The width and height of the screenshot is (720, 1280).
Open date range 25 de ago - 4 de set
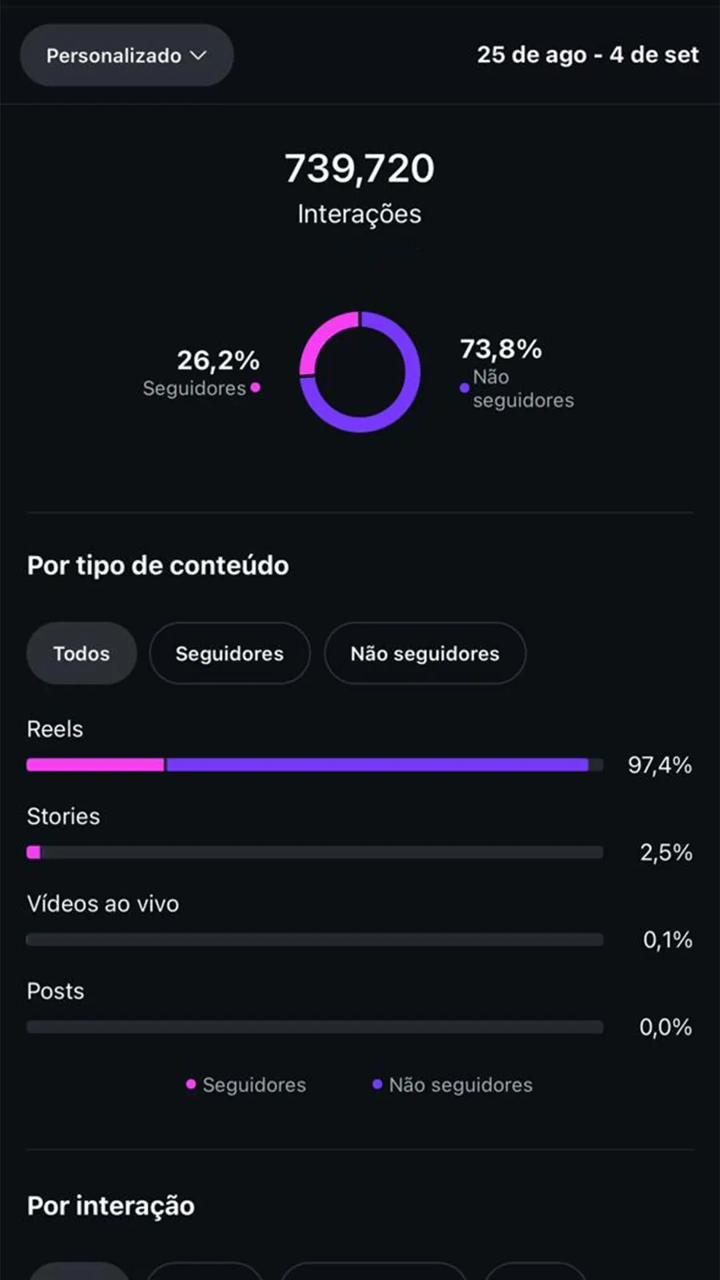587,55
